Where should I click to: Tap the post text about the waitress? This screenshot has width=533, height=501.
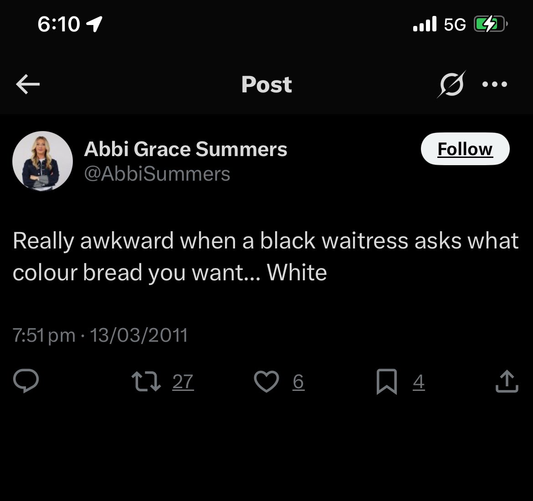click(x=266, y=257)
